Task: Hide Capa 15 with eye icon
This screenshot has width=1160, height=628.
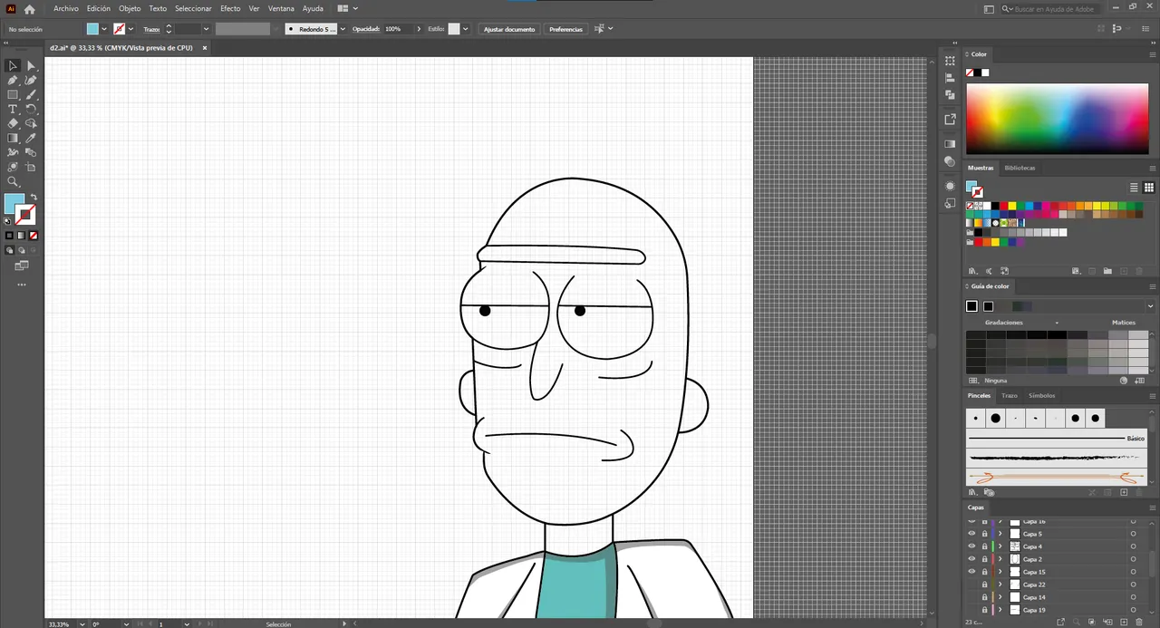Action: tap(971, 572)
